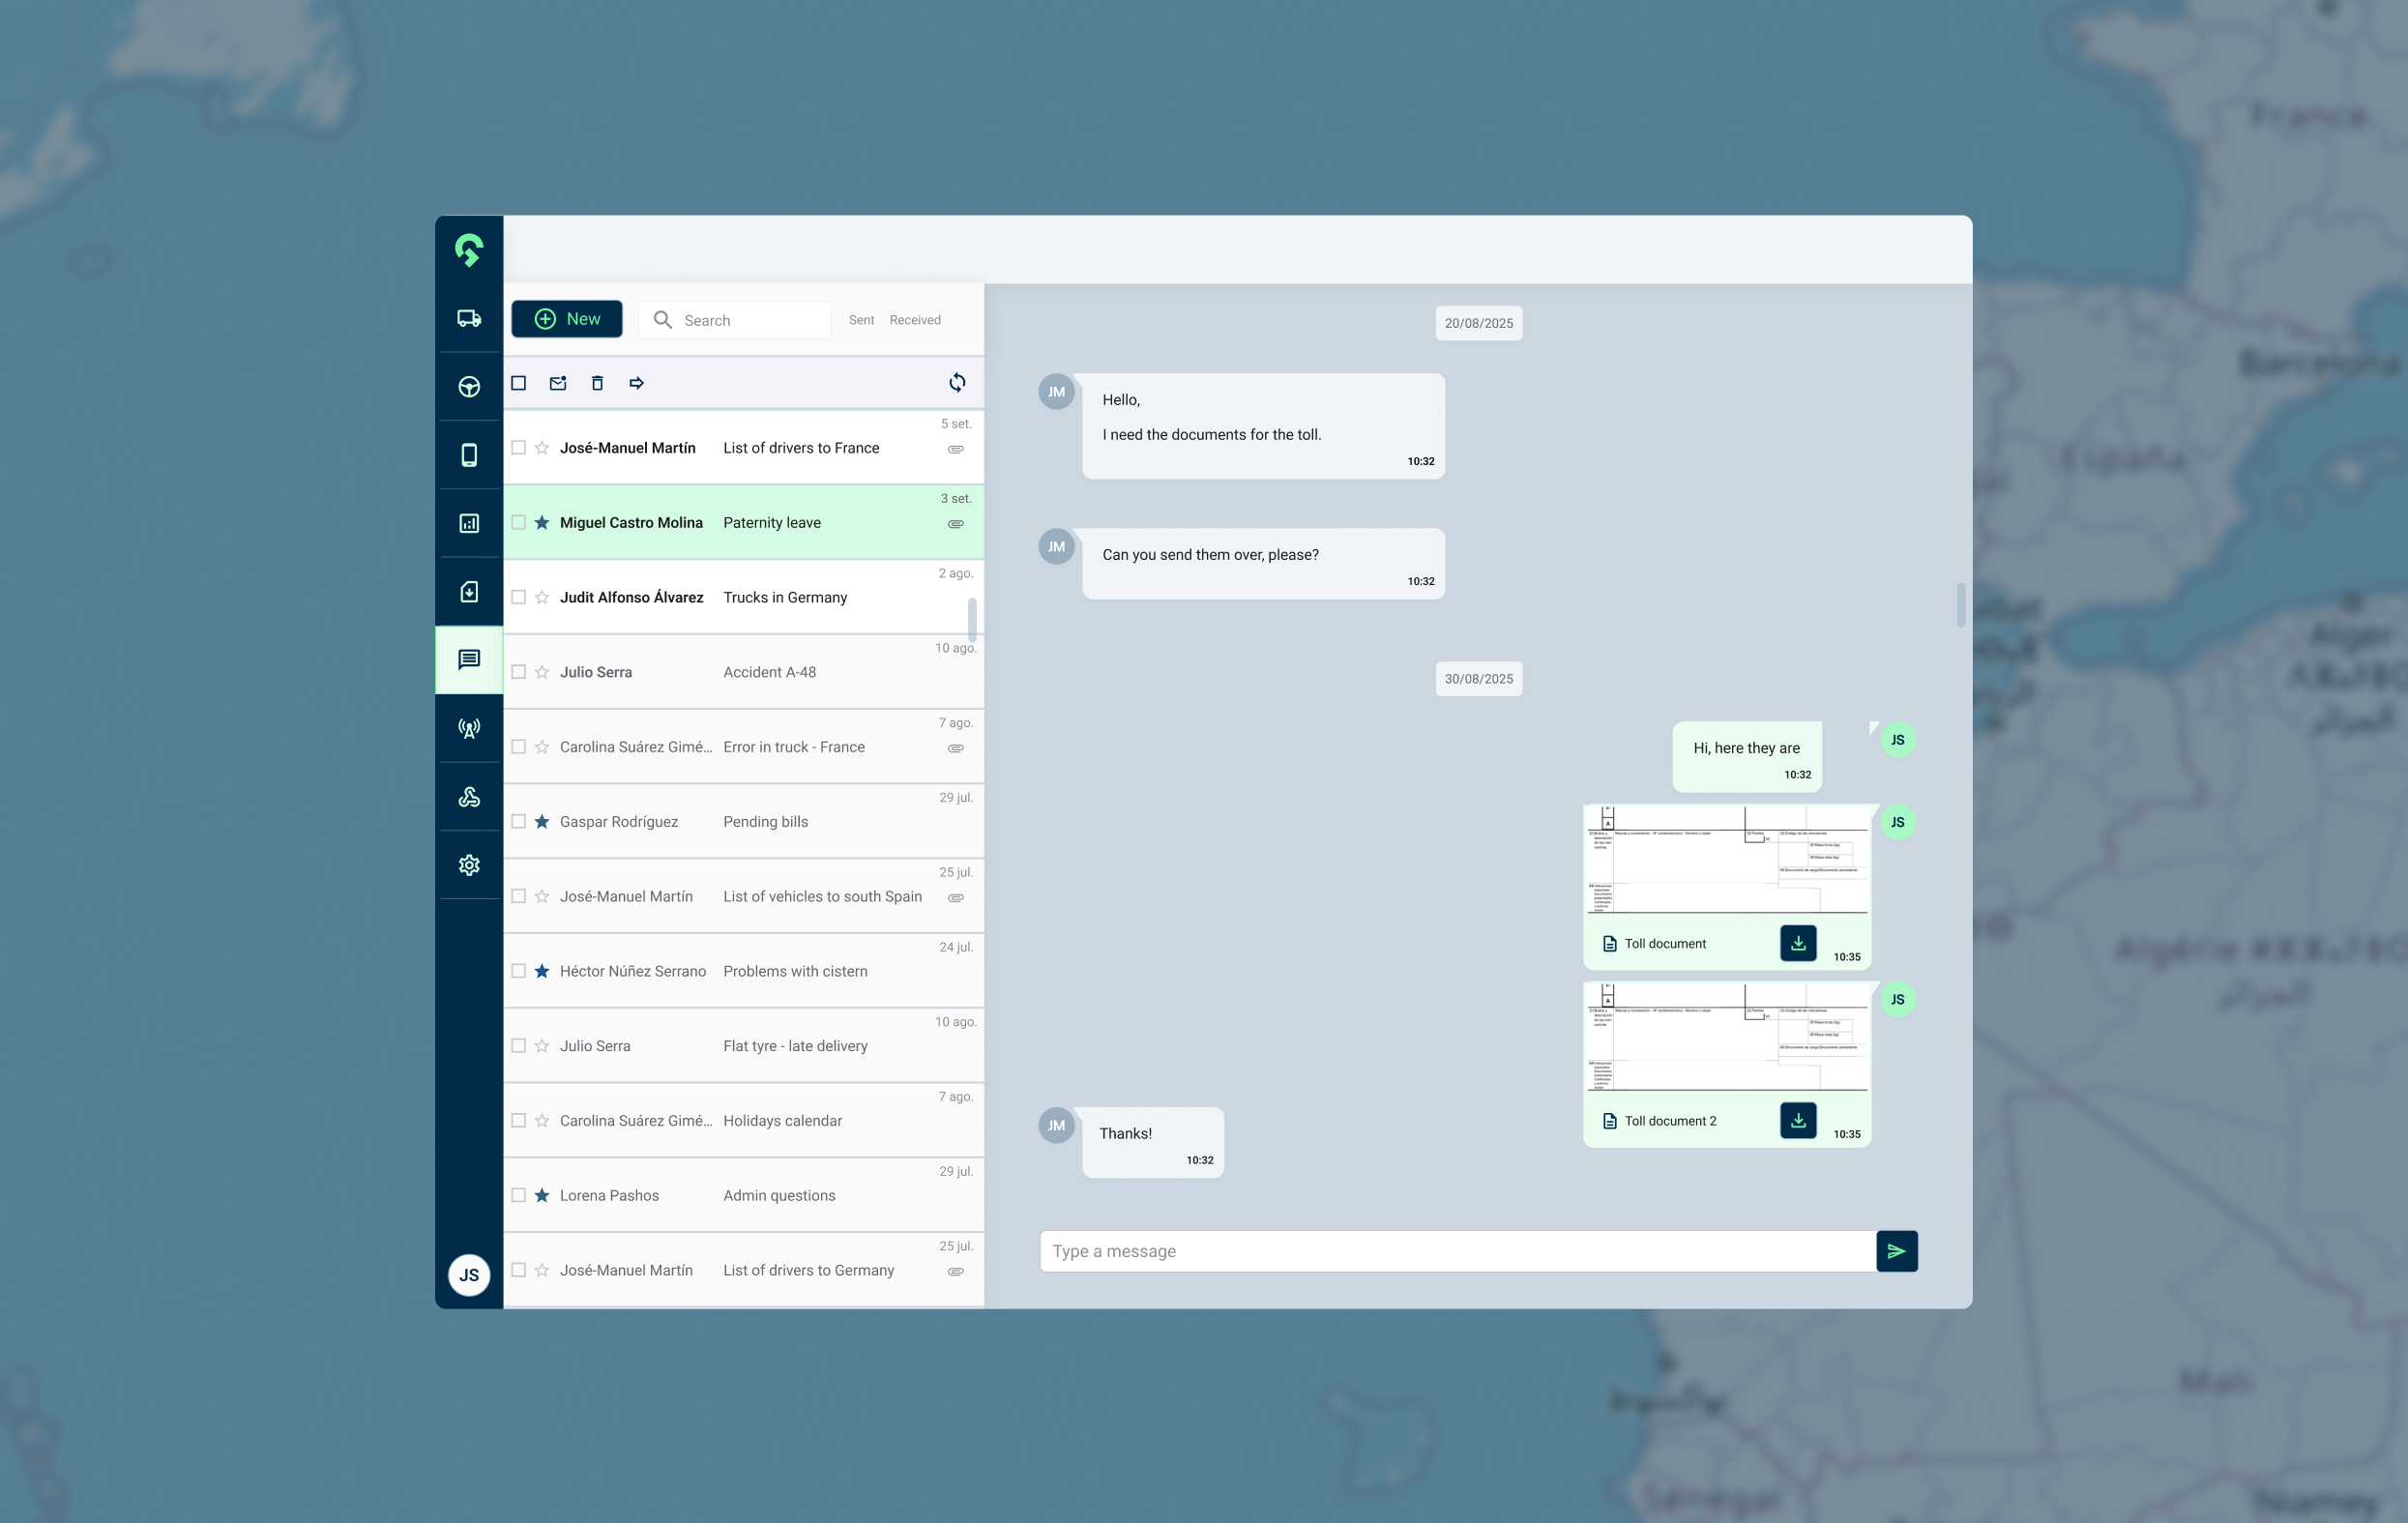Switch to the Sent tab
This screenshot has height=1523, width=2408.
coord(861,320)
